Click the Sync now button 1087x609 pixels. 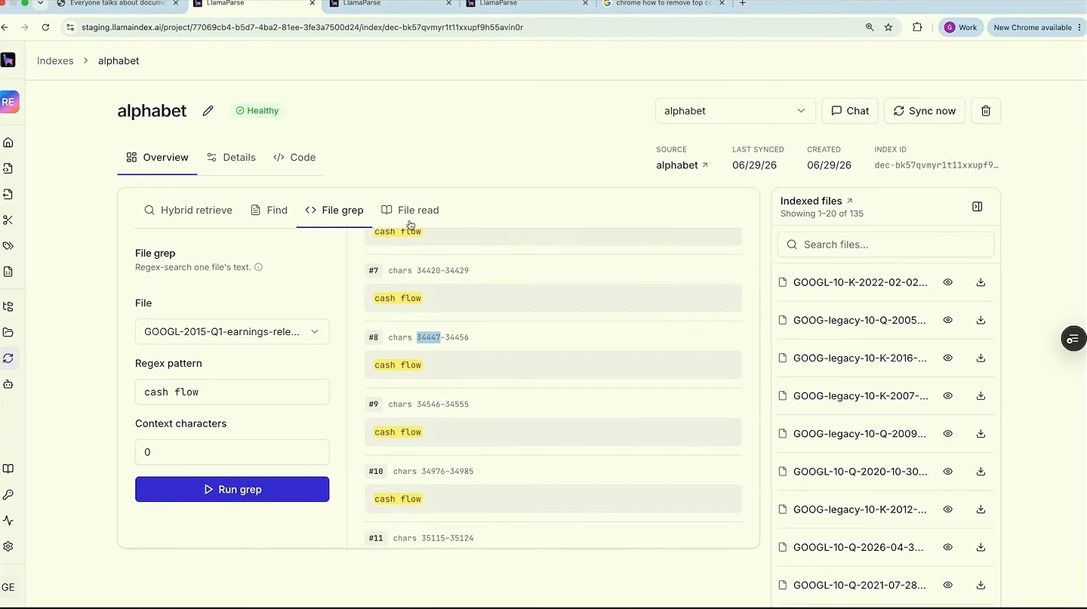pyautogui.click(x=925, y=111)
